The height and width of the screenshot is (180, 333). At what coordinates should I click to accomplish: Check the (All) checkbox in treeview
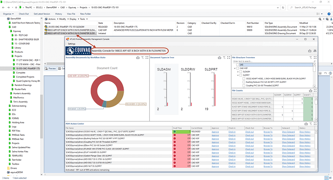tap(237, 65)
